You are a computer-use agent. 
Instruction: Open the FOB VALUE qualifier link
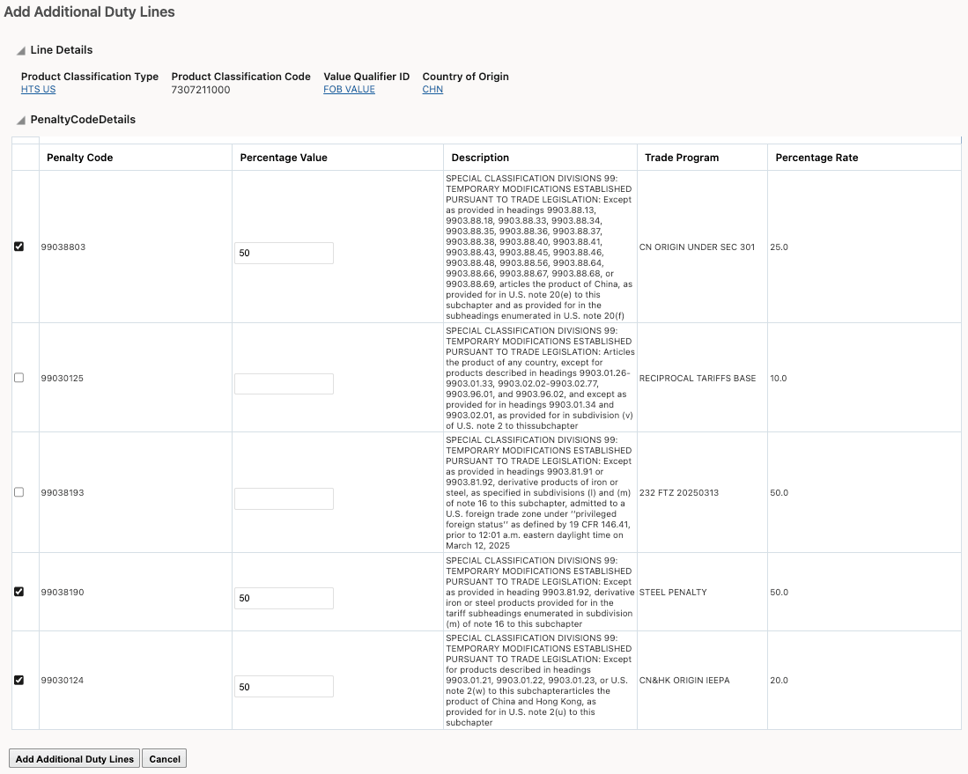(349, 89)
